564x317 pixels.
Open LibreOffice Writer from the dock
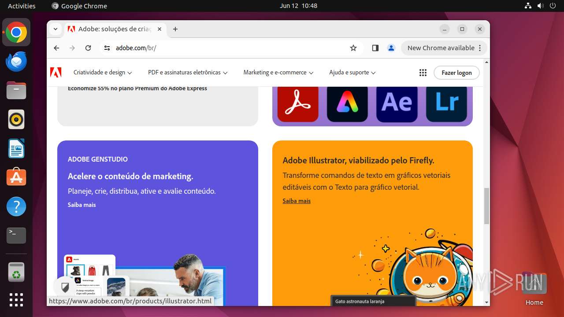(16, 148)
